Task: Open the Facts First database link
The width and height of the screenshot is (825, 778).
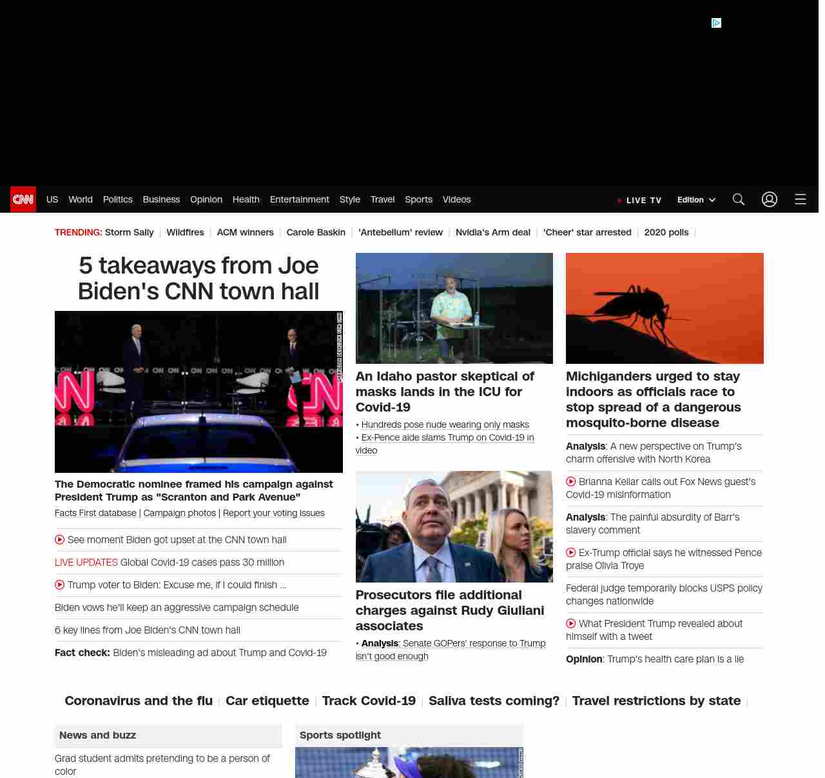Action: [95, 513]
